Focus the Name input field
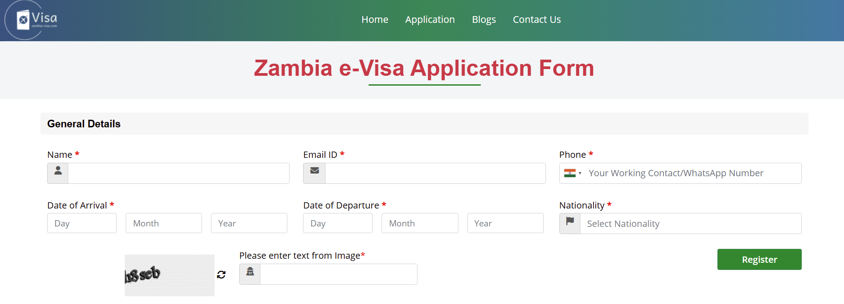Viewport: 844px width, 304px height. (x=178, y=173)
